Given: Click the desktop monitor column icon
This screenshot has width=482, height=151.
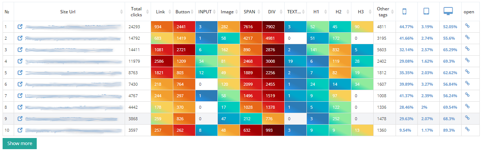Looking at the screenshot, I should point(448,12).
